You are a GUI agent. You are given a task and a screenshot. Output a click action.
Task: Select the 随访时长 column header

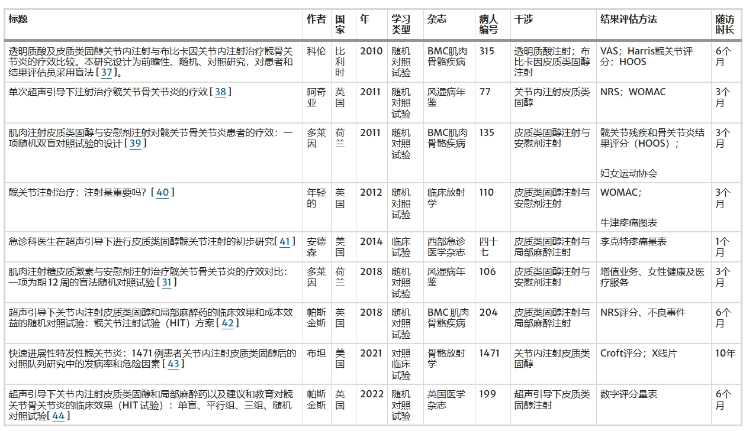tap(725, 24)
